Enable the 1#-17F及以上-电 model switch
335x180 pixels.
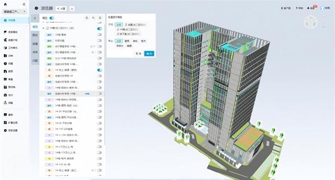[100, 147]
